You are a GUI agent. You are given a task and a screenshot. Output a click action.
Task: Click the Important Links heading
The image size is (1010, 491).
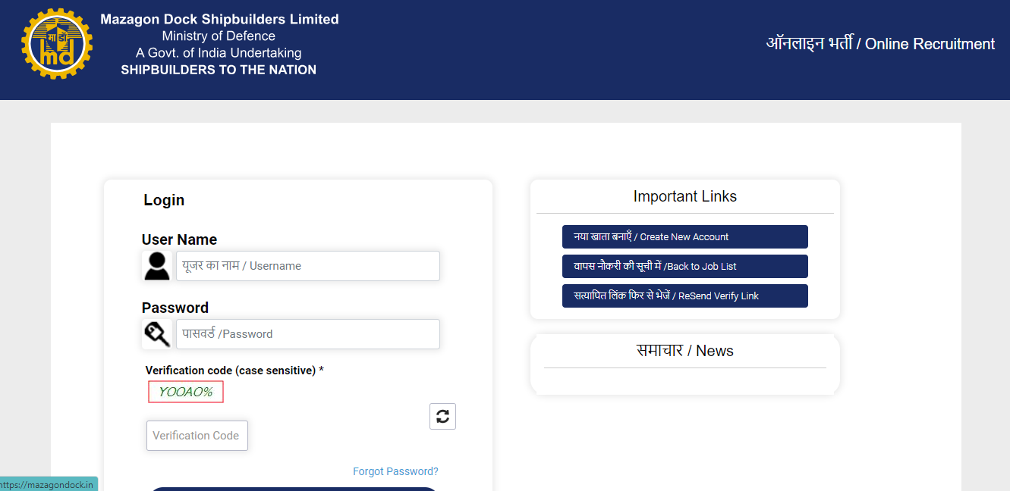pyautogui.click(x=685, y=196)
